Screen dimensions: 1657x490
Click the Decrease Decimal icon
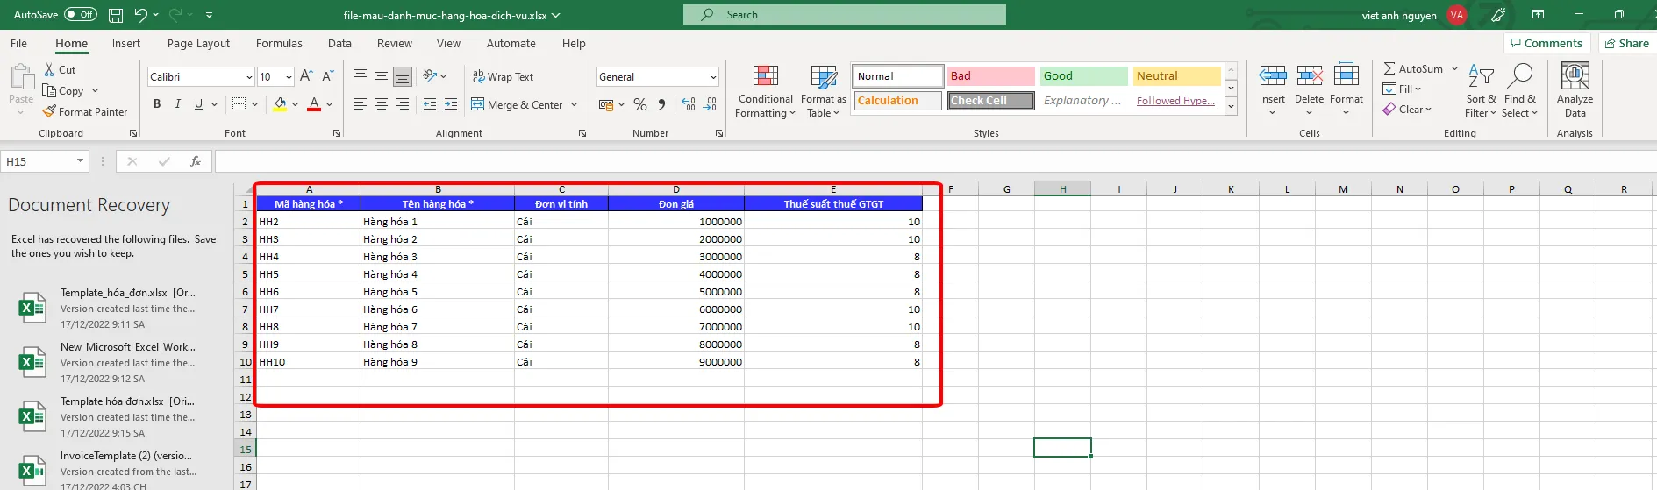tap(710, 104)
